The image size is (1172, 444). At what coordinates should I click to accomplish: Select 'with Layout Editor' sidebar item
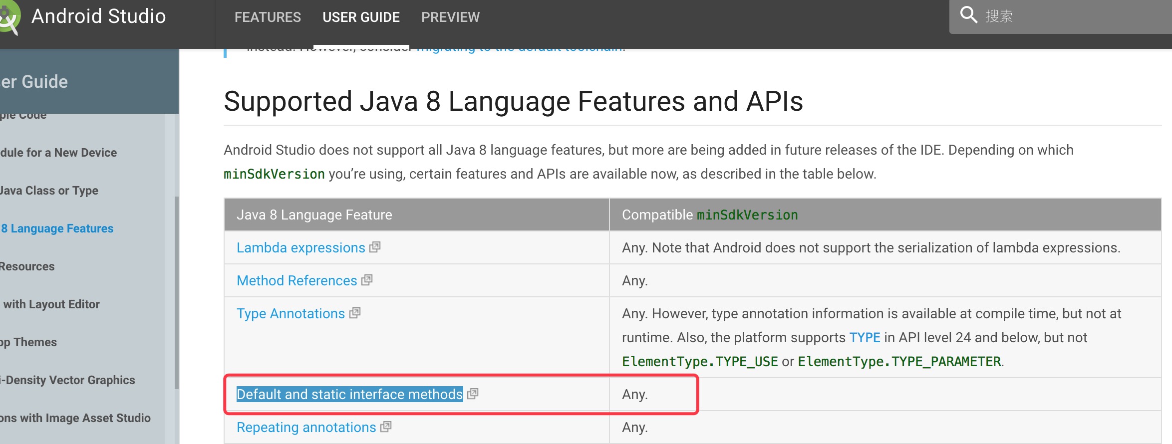[51, 304]
